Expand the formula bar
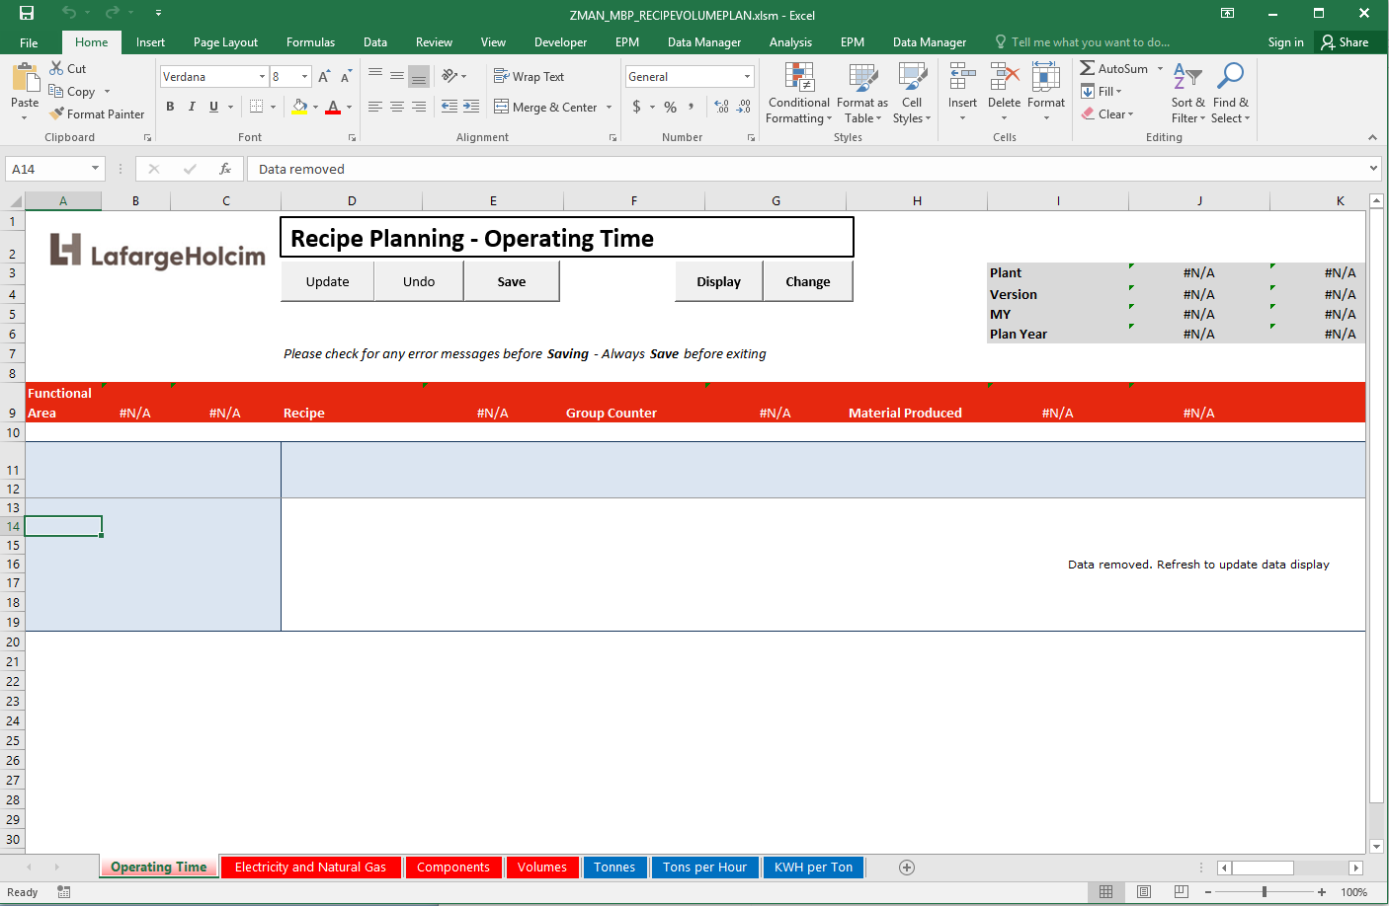Screen dimensions: 1389x906 click(x=1373, y=169)
